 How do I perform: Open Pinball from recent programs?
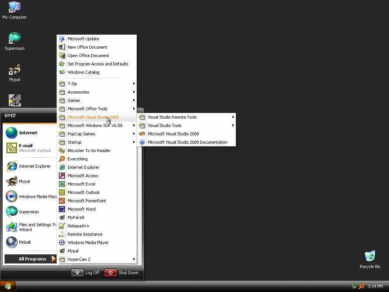(30, 242)
